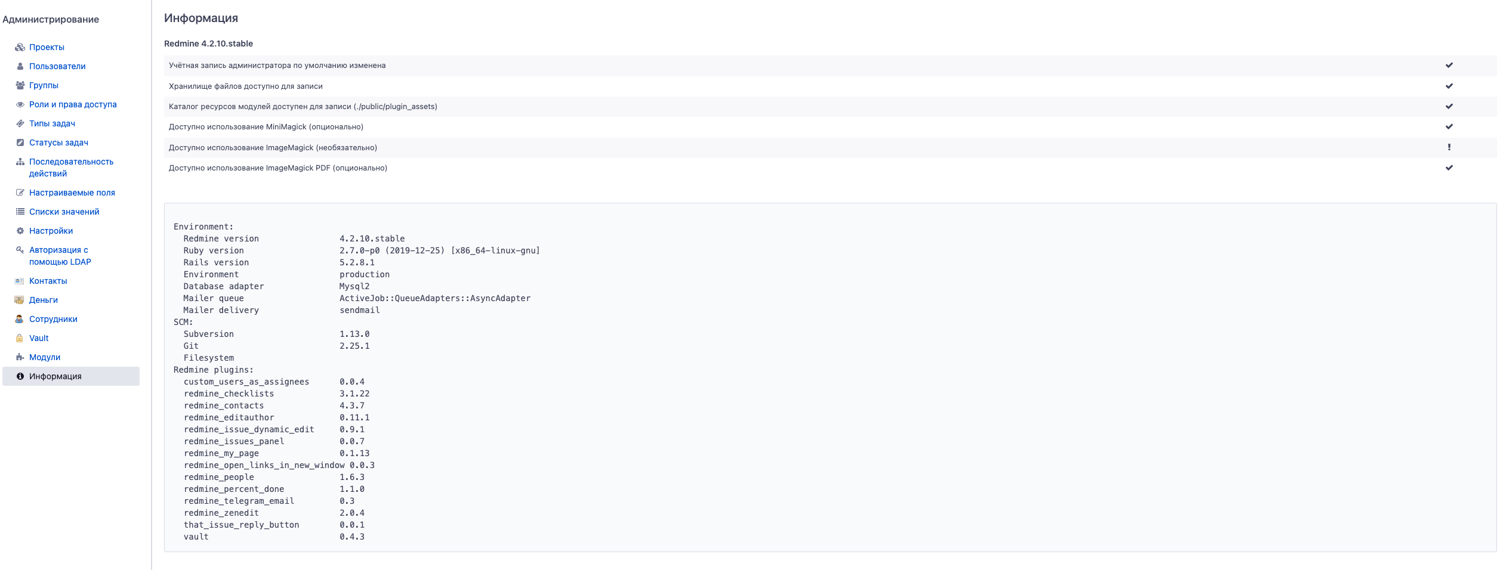Viewport: 1506px width, 570px height.
Task: Click the that_issue_reply_button plugin line
Action: (x=274, y=525)
